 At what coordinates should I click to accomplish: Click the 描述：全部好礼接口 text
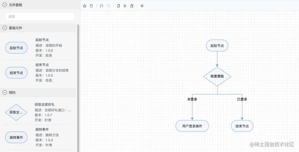(x=53, y=110)
